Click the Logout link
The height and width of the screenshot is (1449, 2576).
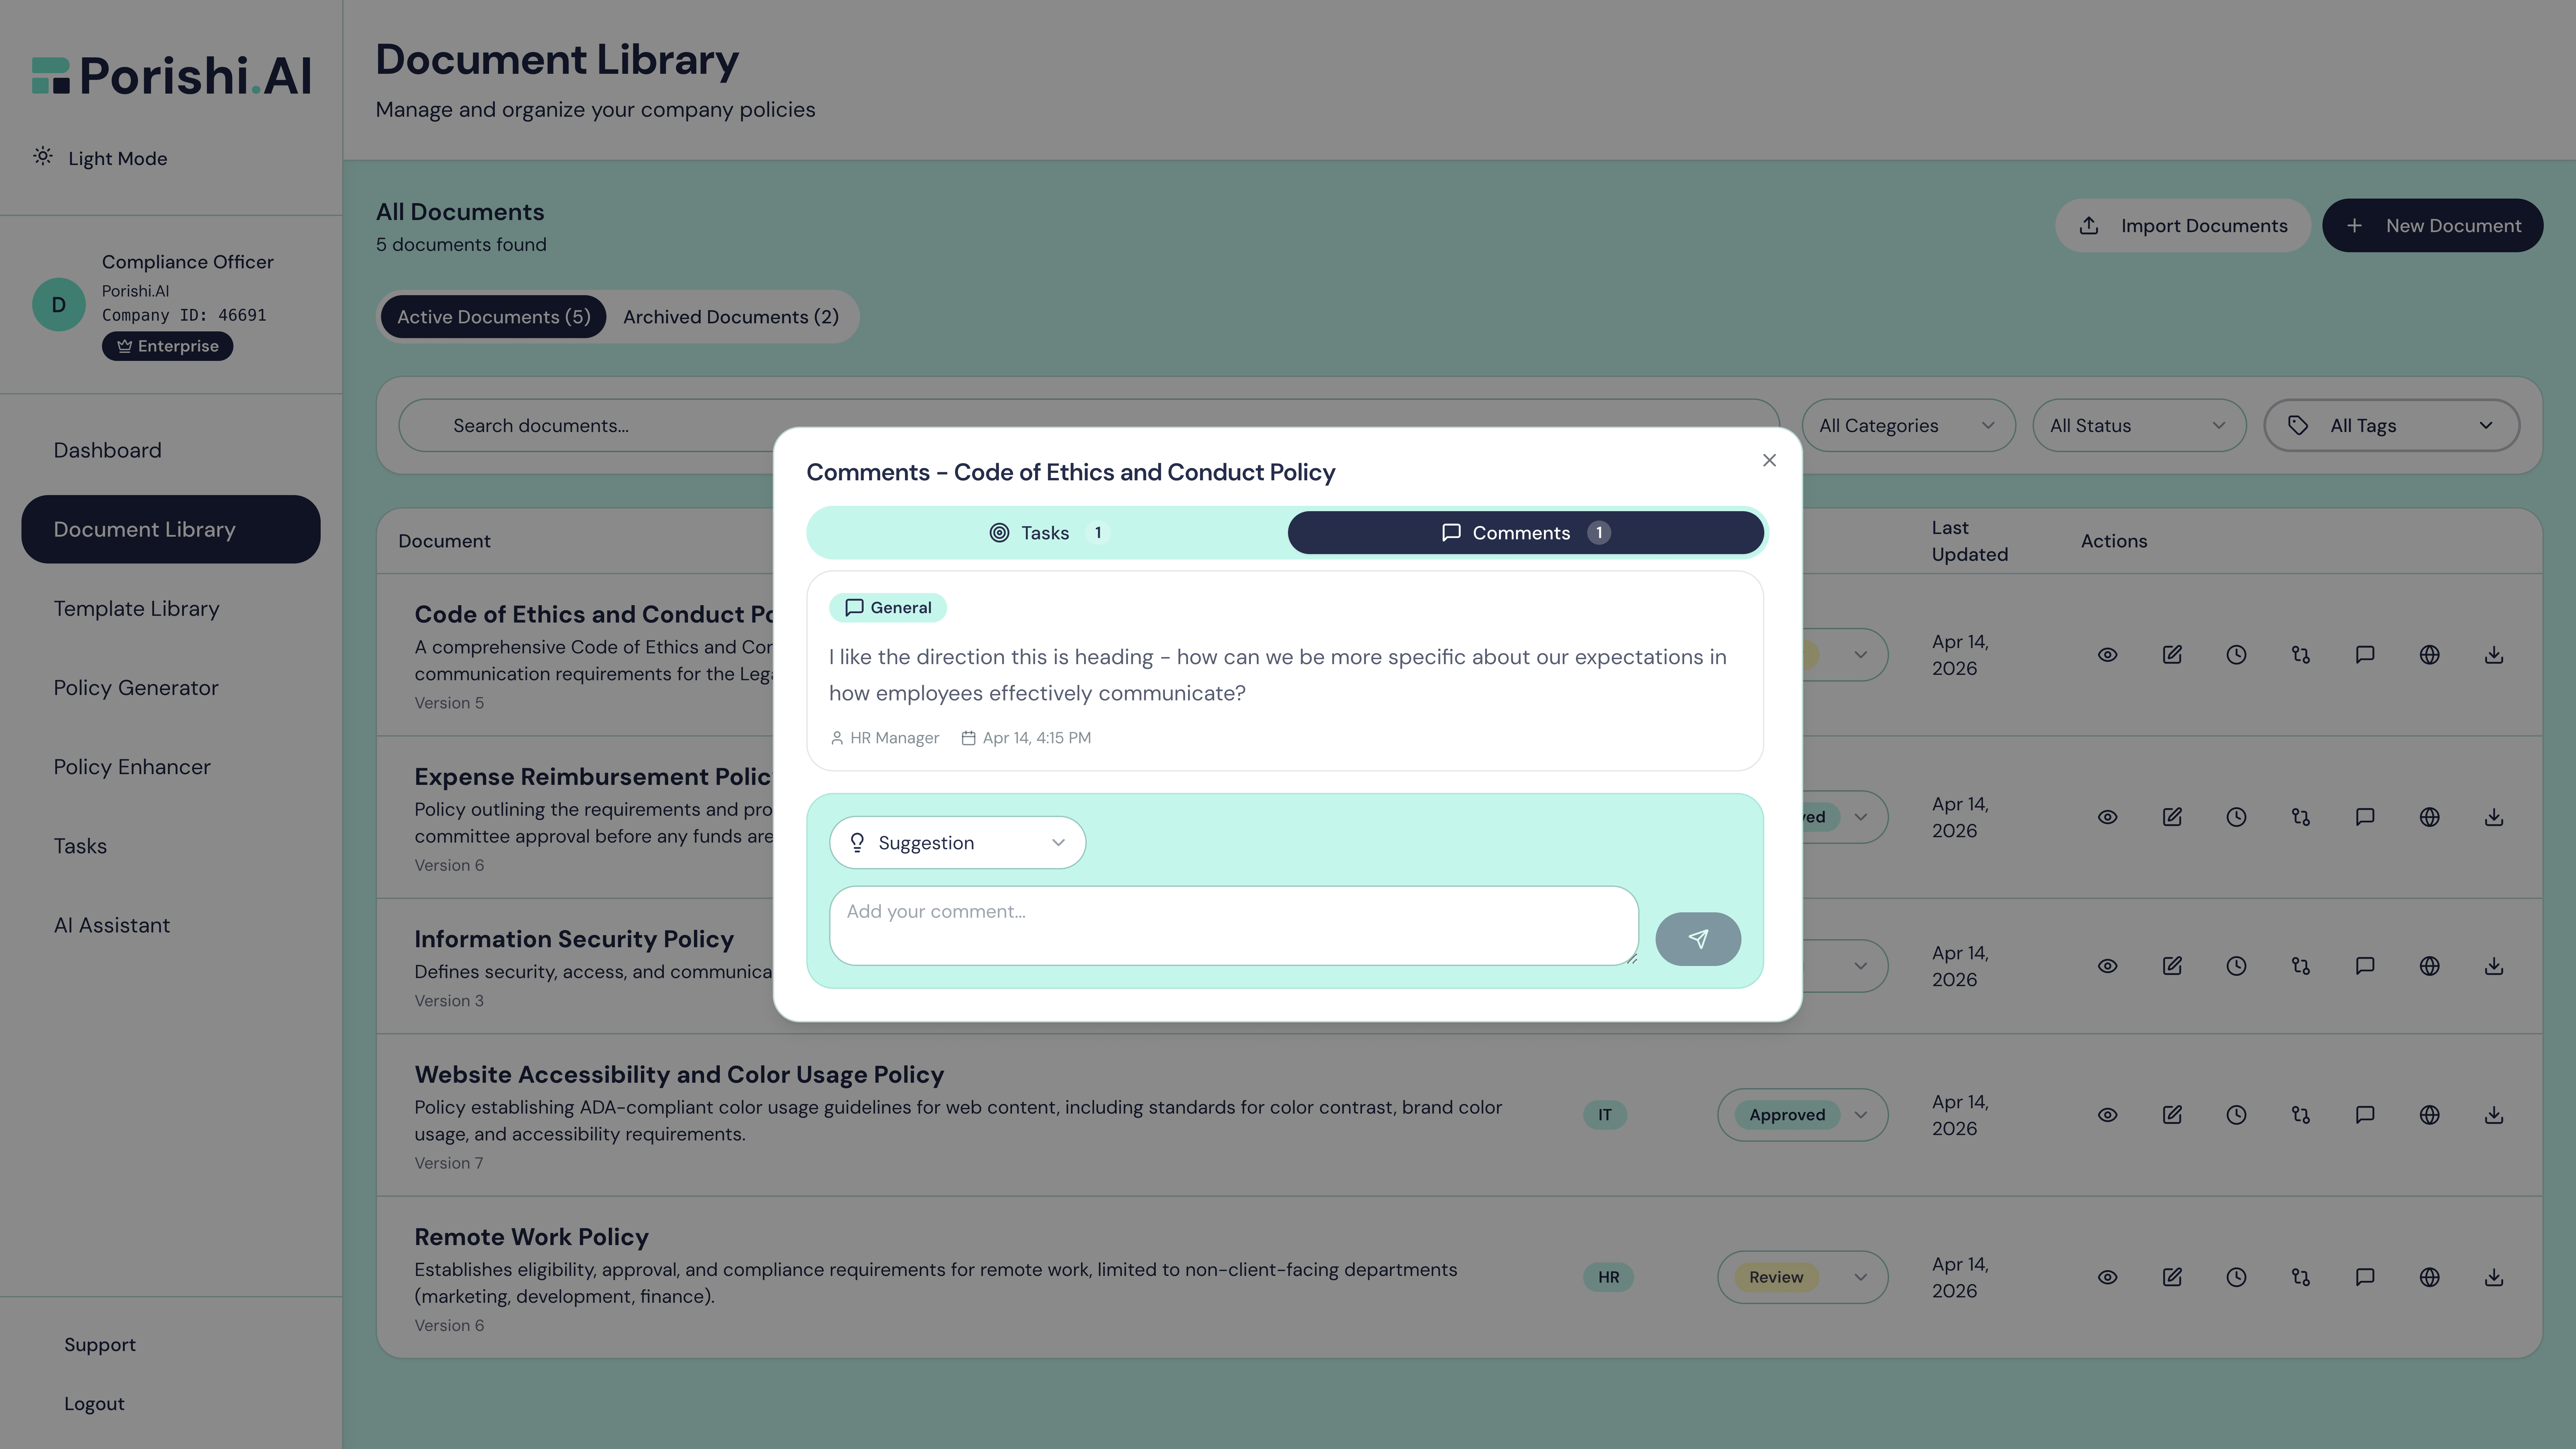(x=94, y=1403)
